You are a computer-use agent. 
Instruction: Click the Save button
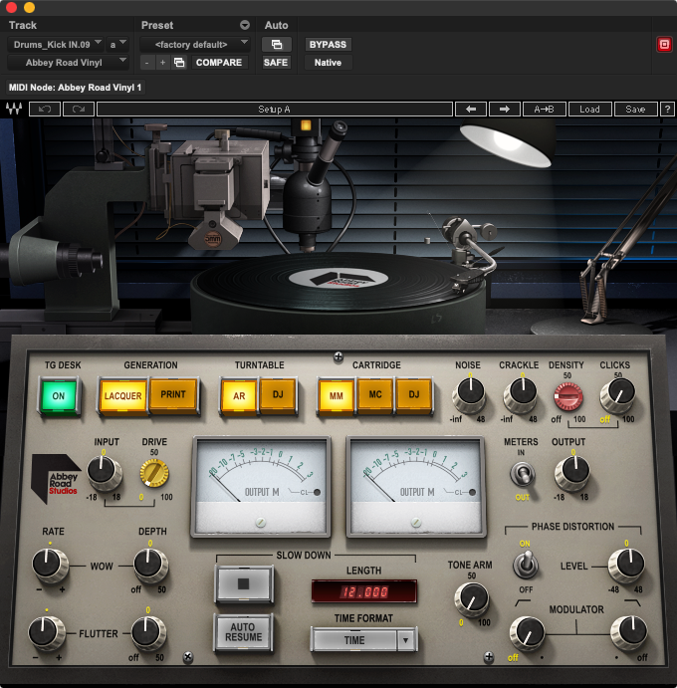635,109
